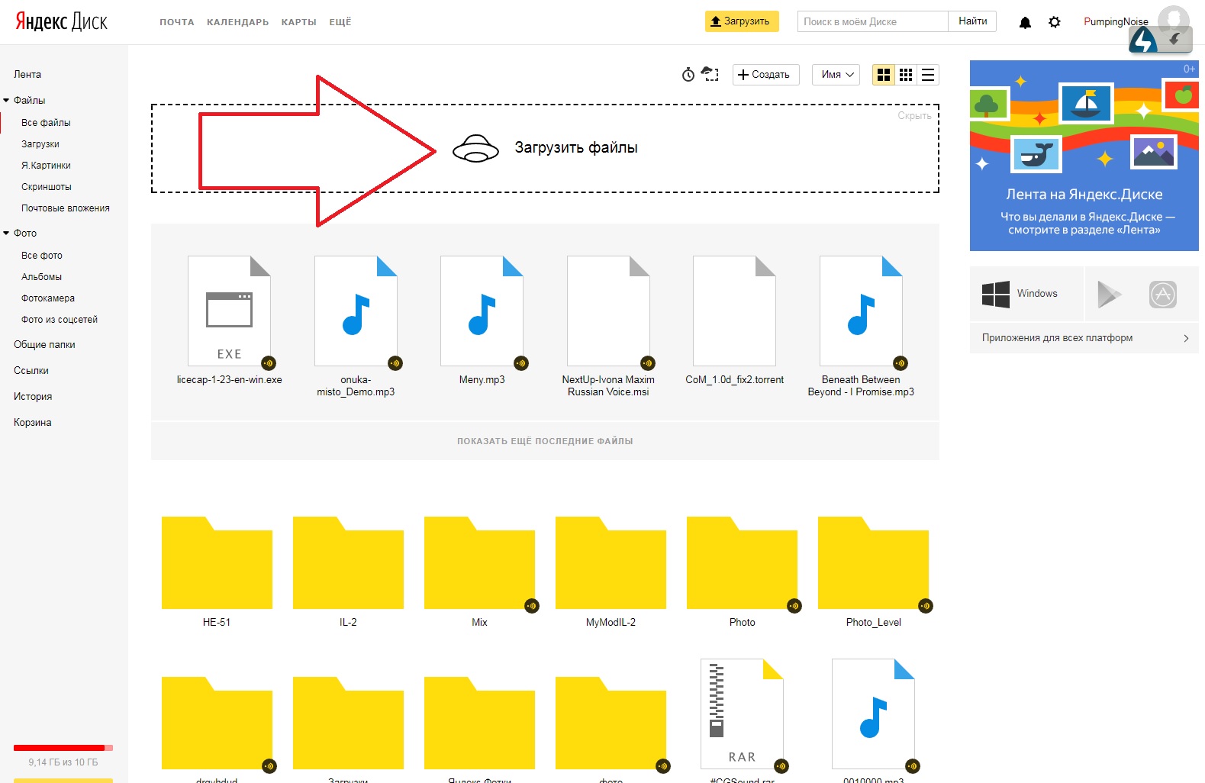Select the RAR archive file icon
This screenshot has width=1205, height=783.
click(743, 714)
